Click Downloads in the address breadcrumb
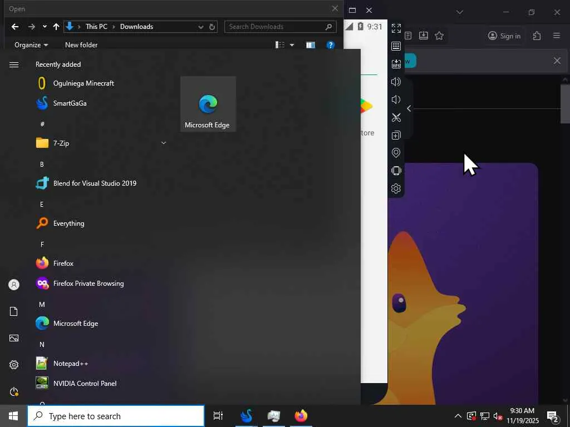The width and height of the screenshot is (570, 427). coord(137,27)
